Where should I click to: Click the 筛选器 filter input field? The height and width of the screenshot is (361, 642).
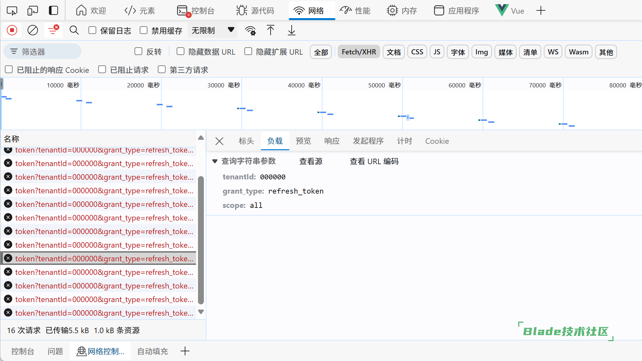tap(42, 51)
